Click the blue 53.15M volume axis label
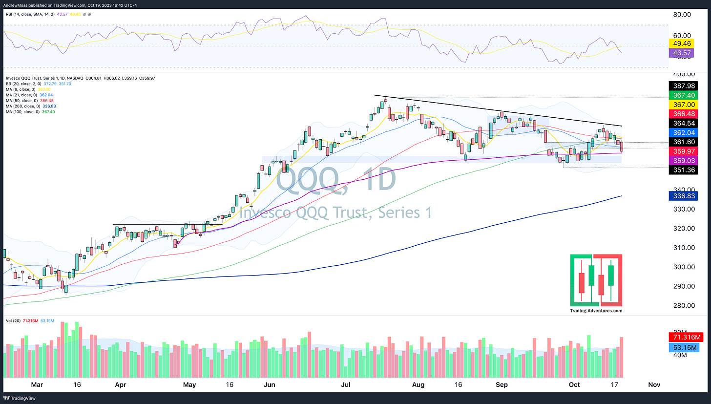Screen dimensions: 711x404 pos(685,347)
